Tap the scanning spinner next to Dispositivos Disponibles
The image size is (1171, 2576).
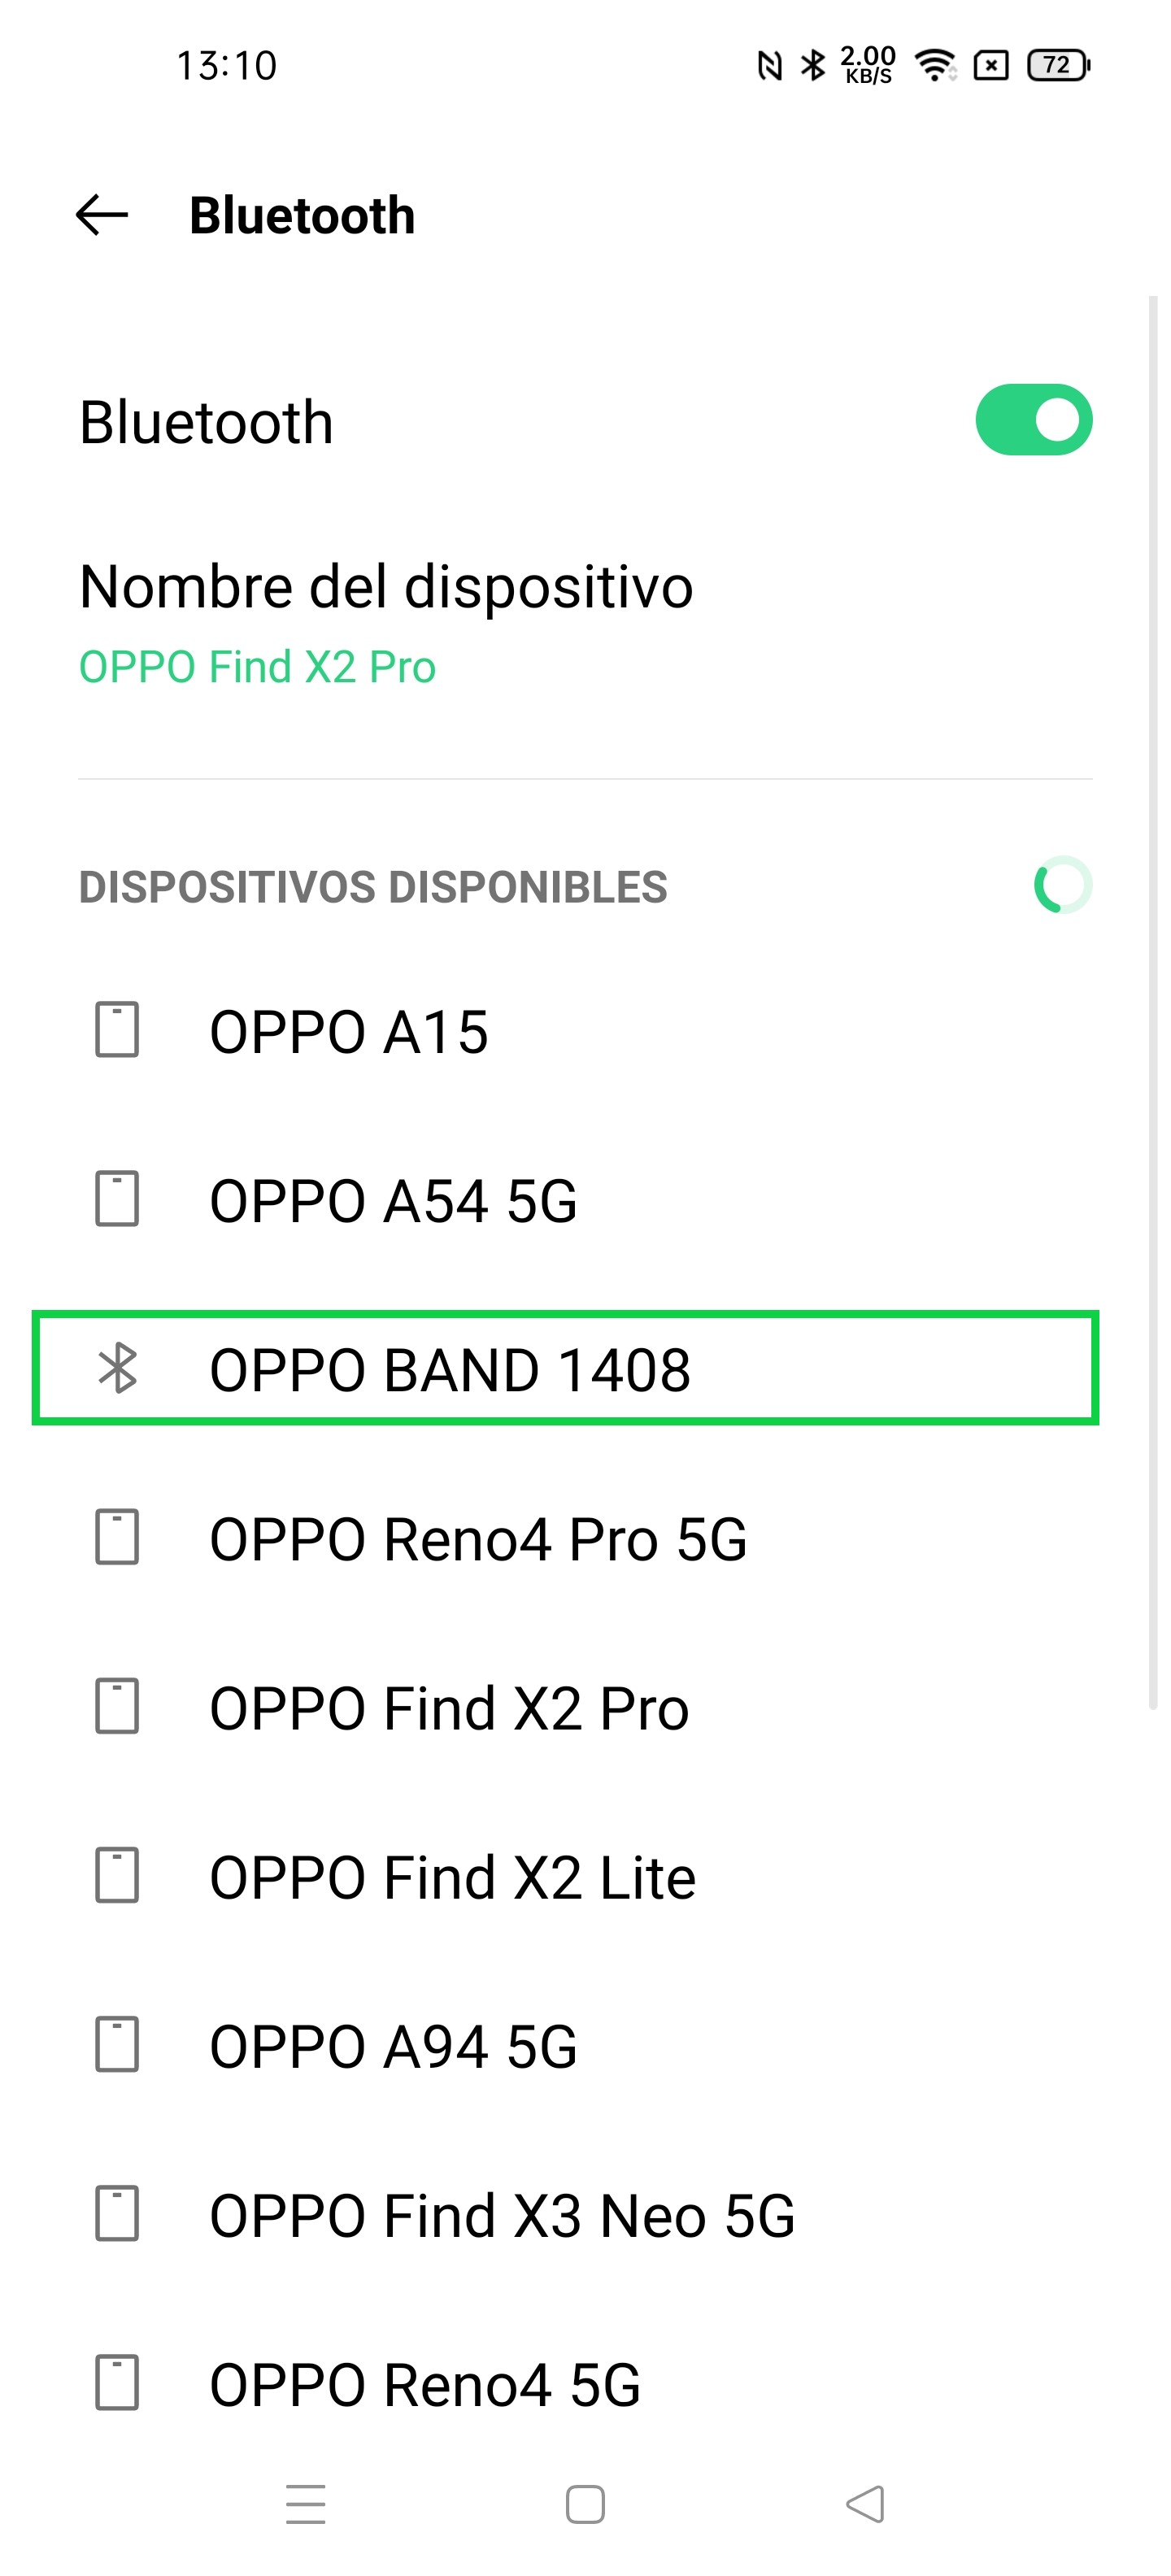(x=1062, y=885)
